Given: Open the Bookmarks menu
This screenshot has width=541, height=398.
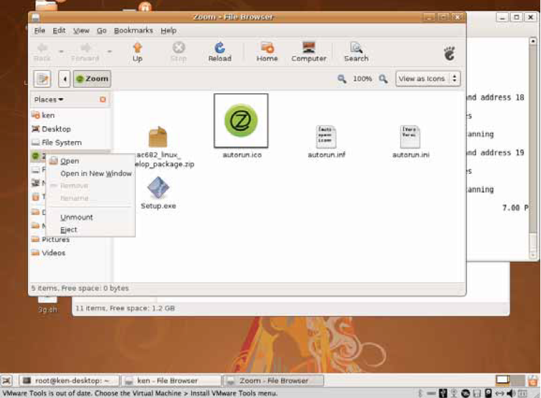Looking at the screenshot, I should click(x=133, y=31).
